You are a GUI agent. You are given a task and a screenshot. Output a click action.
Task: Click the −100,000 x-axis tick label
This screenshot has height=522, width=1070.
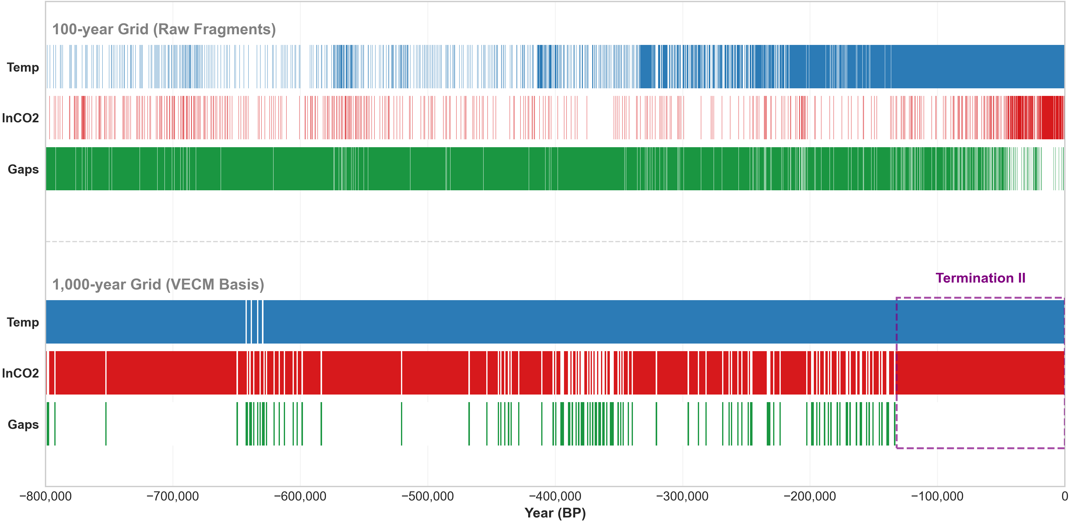tap(937, 496)
